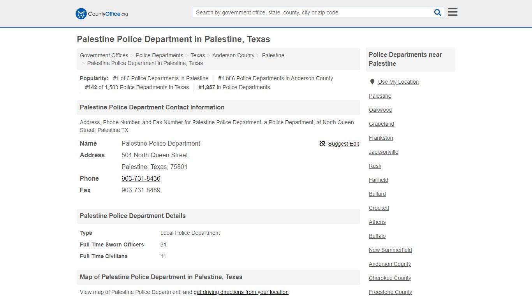Image resolution: width=532 pixels, height=299 pixels.
Task: Open the Grapeland link
Action: pos(381,124)
